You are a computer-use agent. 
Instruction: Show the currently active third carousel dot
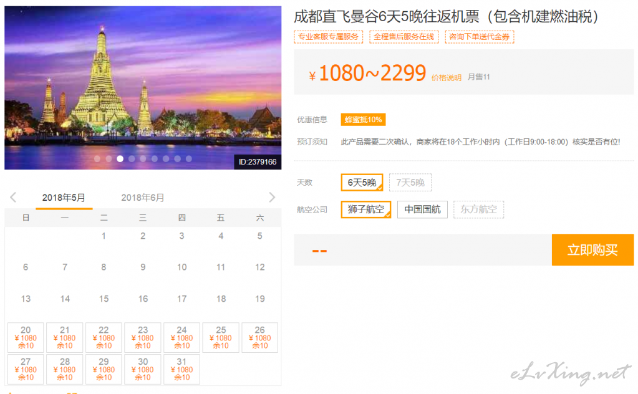click(120, 159)
